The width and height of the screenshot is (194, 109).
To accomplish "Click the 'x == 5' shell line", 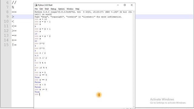I will point(41,75).
